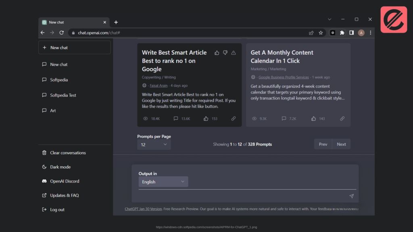Open the Art conversation
The width and height of the screenshot is (413, 232).
[x=75, y=110]
